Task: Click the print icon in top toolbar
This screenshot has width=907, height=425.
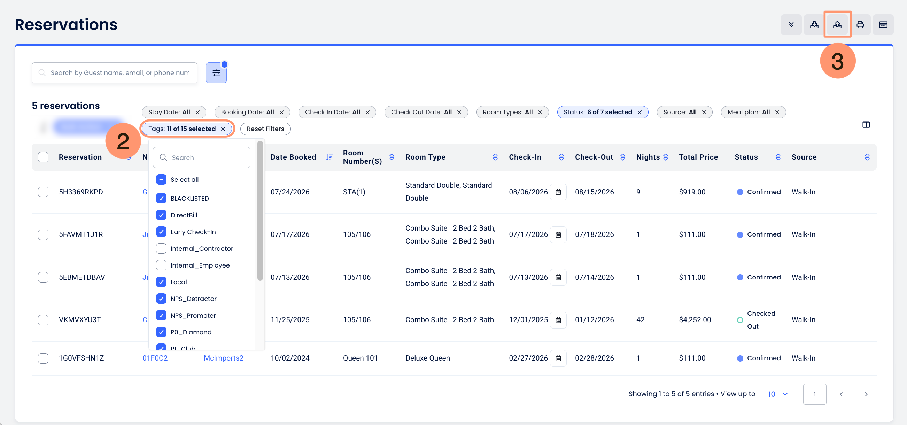Action: pyautogui.click(x=860, y=25)
